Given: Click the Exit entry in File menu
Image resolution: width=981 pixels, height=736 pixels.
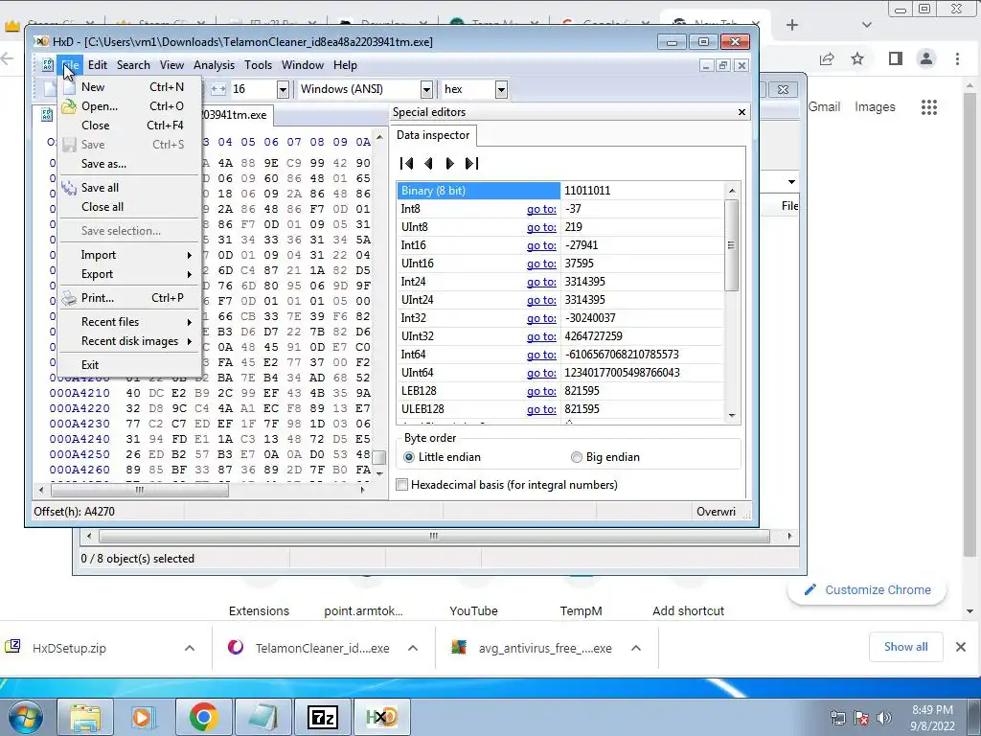Looking at the screenshot, I should (129, 365).
